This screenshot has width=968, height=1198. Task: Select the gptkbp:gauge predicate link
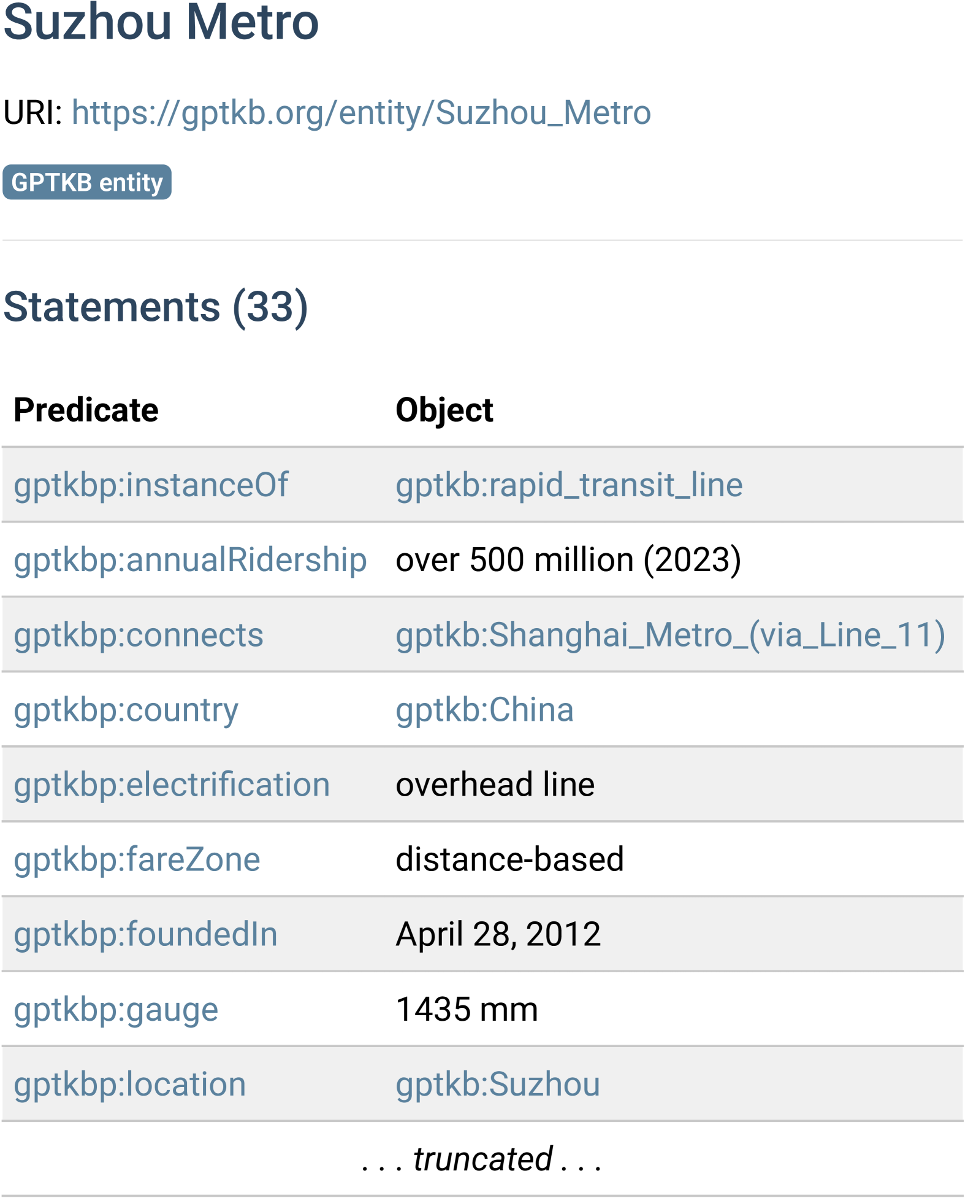click(116, 1009)
